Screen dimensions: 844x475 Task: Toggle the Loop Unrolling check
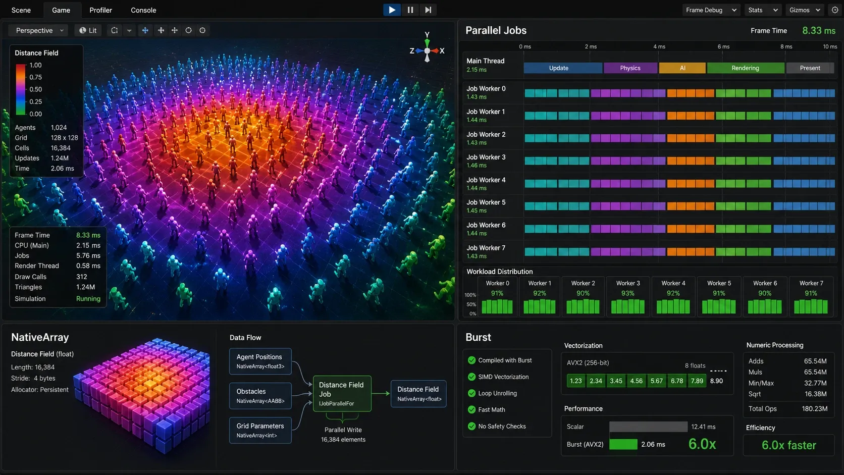click(471, 393)
